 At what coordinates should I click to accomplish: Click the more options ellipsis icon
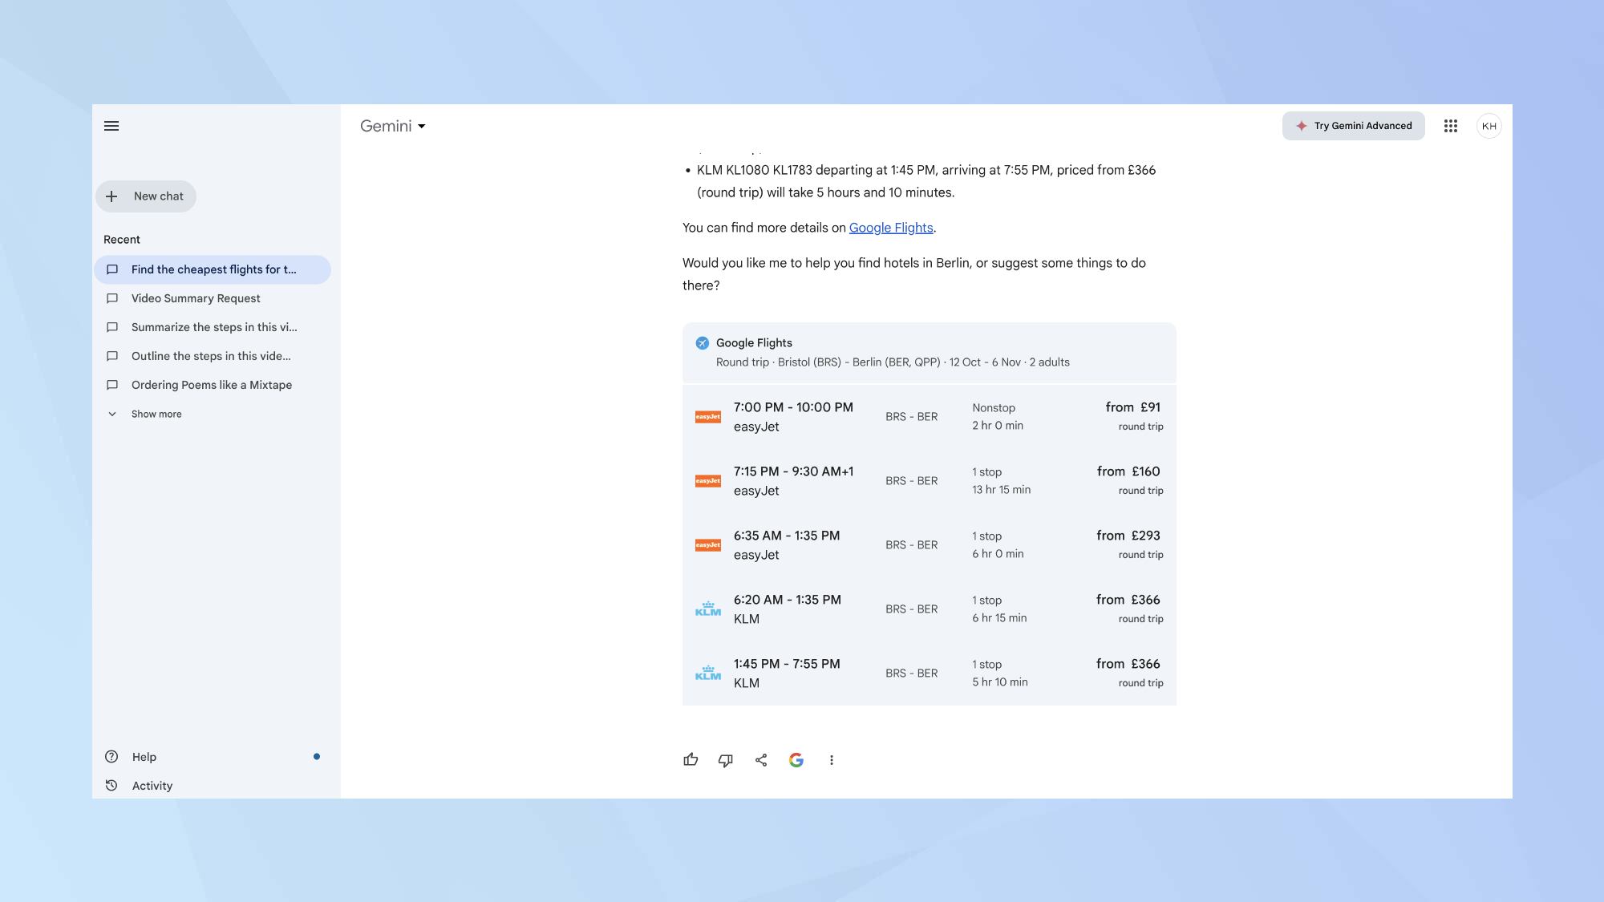(832, 758)
